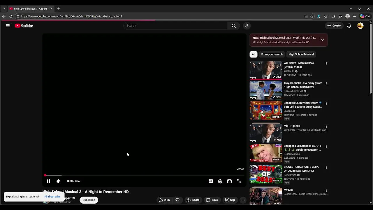
Task: Go back in the browser
Action: click(x=4, y=16)
